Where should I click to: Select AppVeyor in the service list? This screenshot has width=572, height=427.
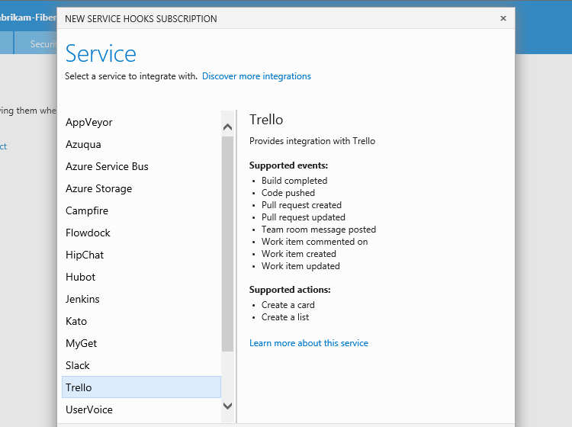141,122
